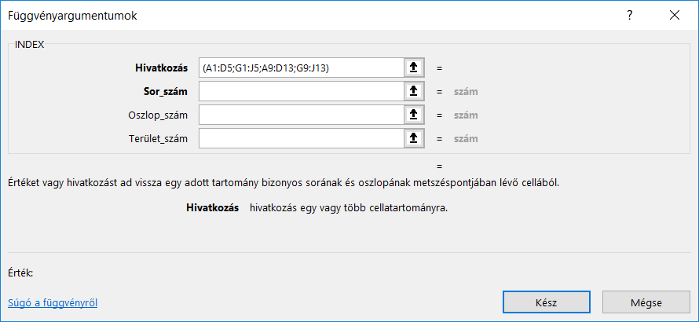Cancel using the Mégse button
Screen dimensions: 699x322
pyautogui.click(x=646, y=302)
